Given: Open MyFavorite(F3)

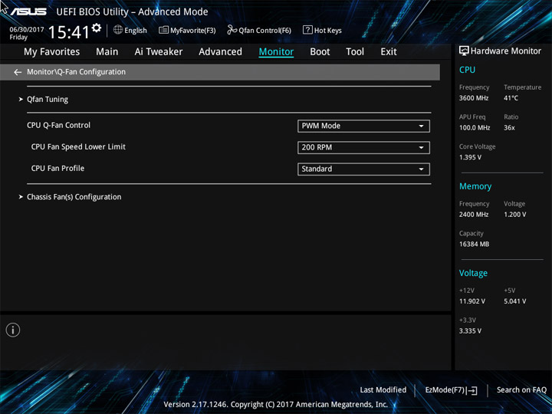Looking at the screenshot, I should [x=187, y=30].
